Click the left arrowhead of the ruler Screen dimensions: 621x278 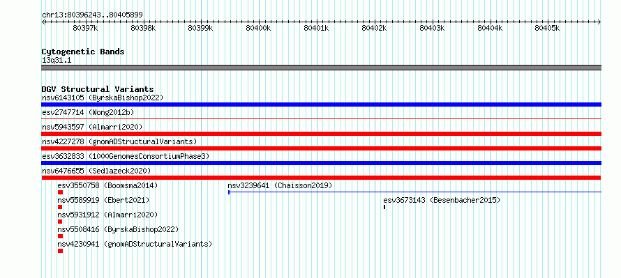[x=43, y=22]
